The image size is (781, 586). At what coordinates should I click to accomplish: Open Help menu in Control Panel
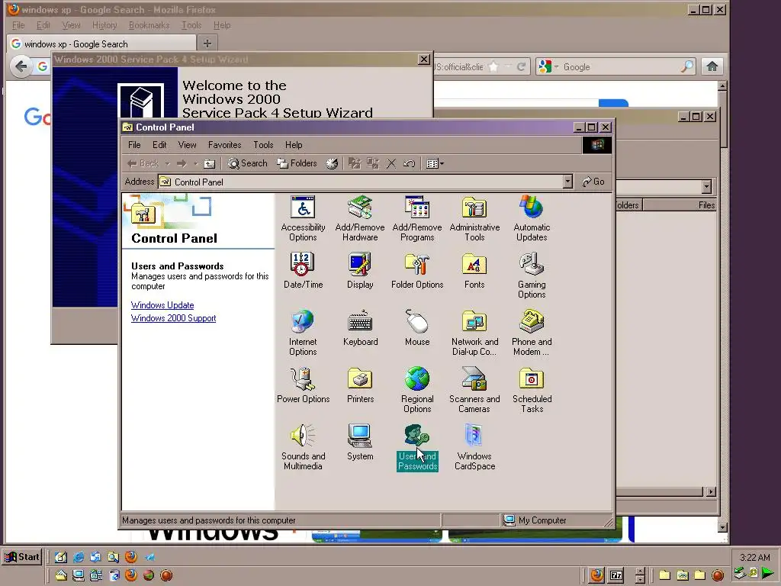(x=294, y=145)
